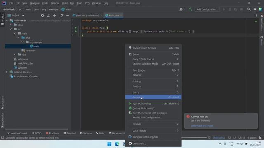This screenshot has height=148, width=264.
Task: Expand the test folder
Action: pos(15,55)
